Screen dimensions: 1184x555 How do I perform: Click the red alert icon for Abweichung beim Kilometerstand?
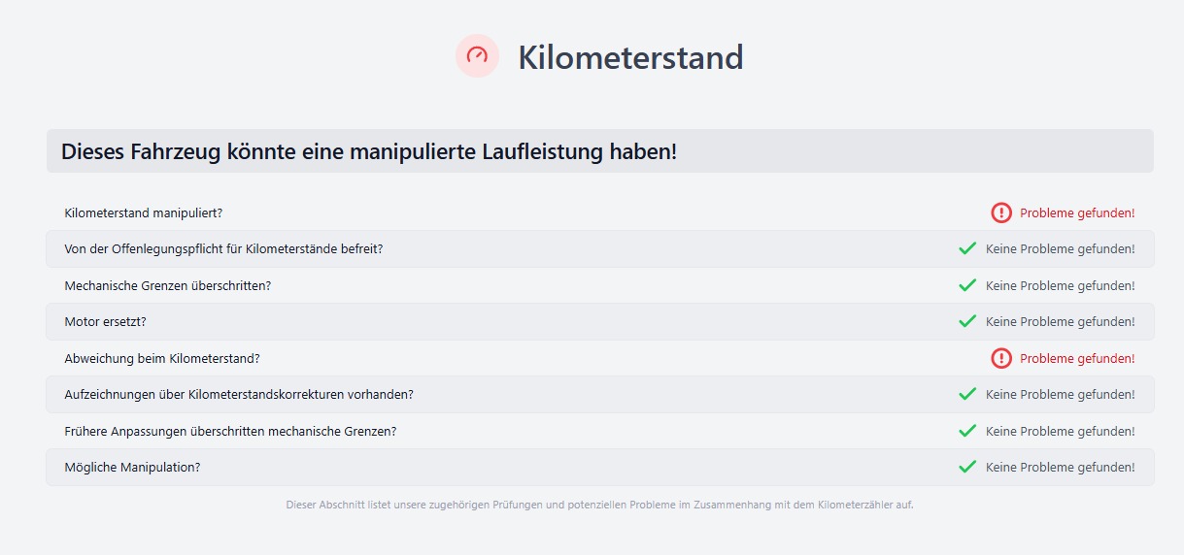[1001, 358]
